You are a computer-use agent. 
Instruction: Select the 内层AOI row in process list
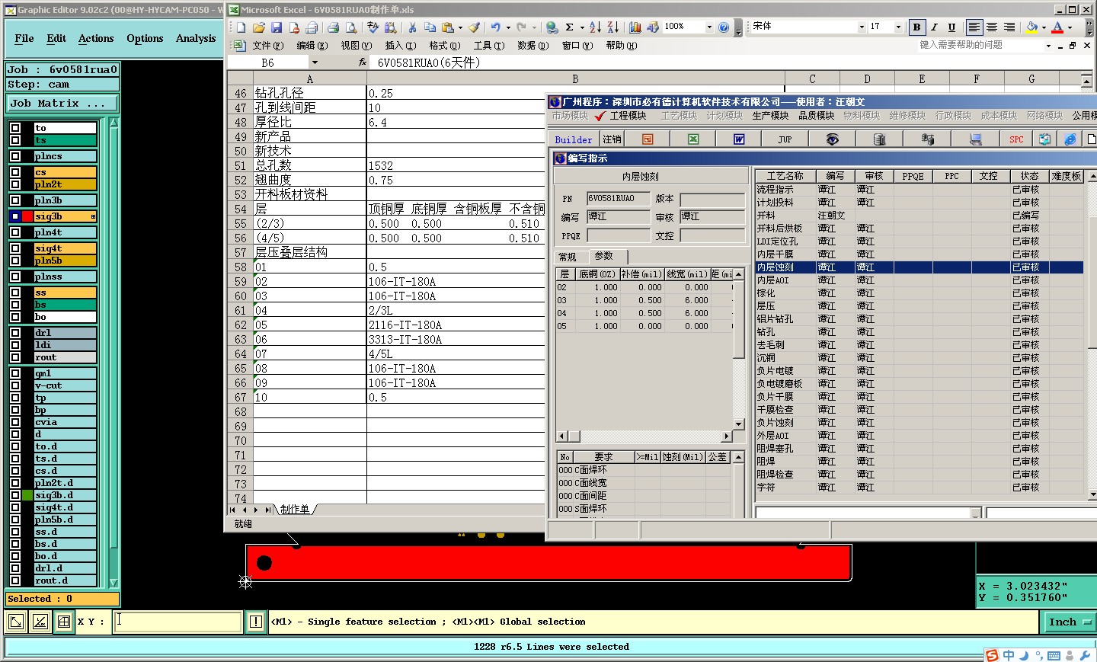[919, 280]
